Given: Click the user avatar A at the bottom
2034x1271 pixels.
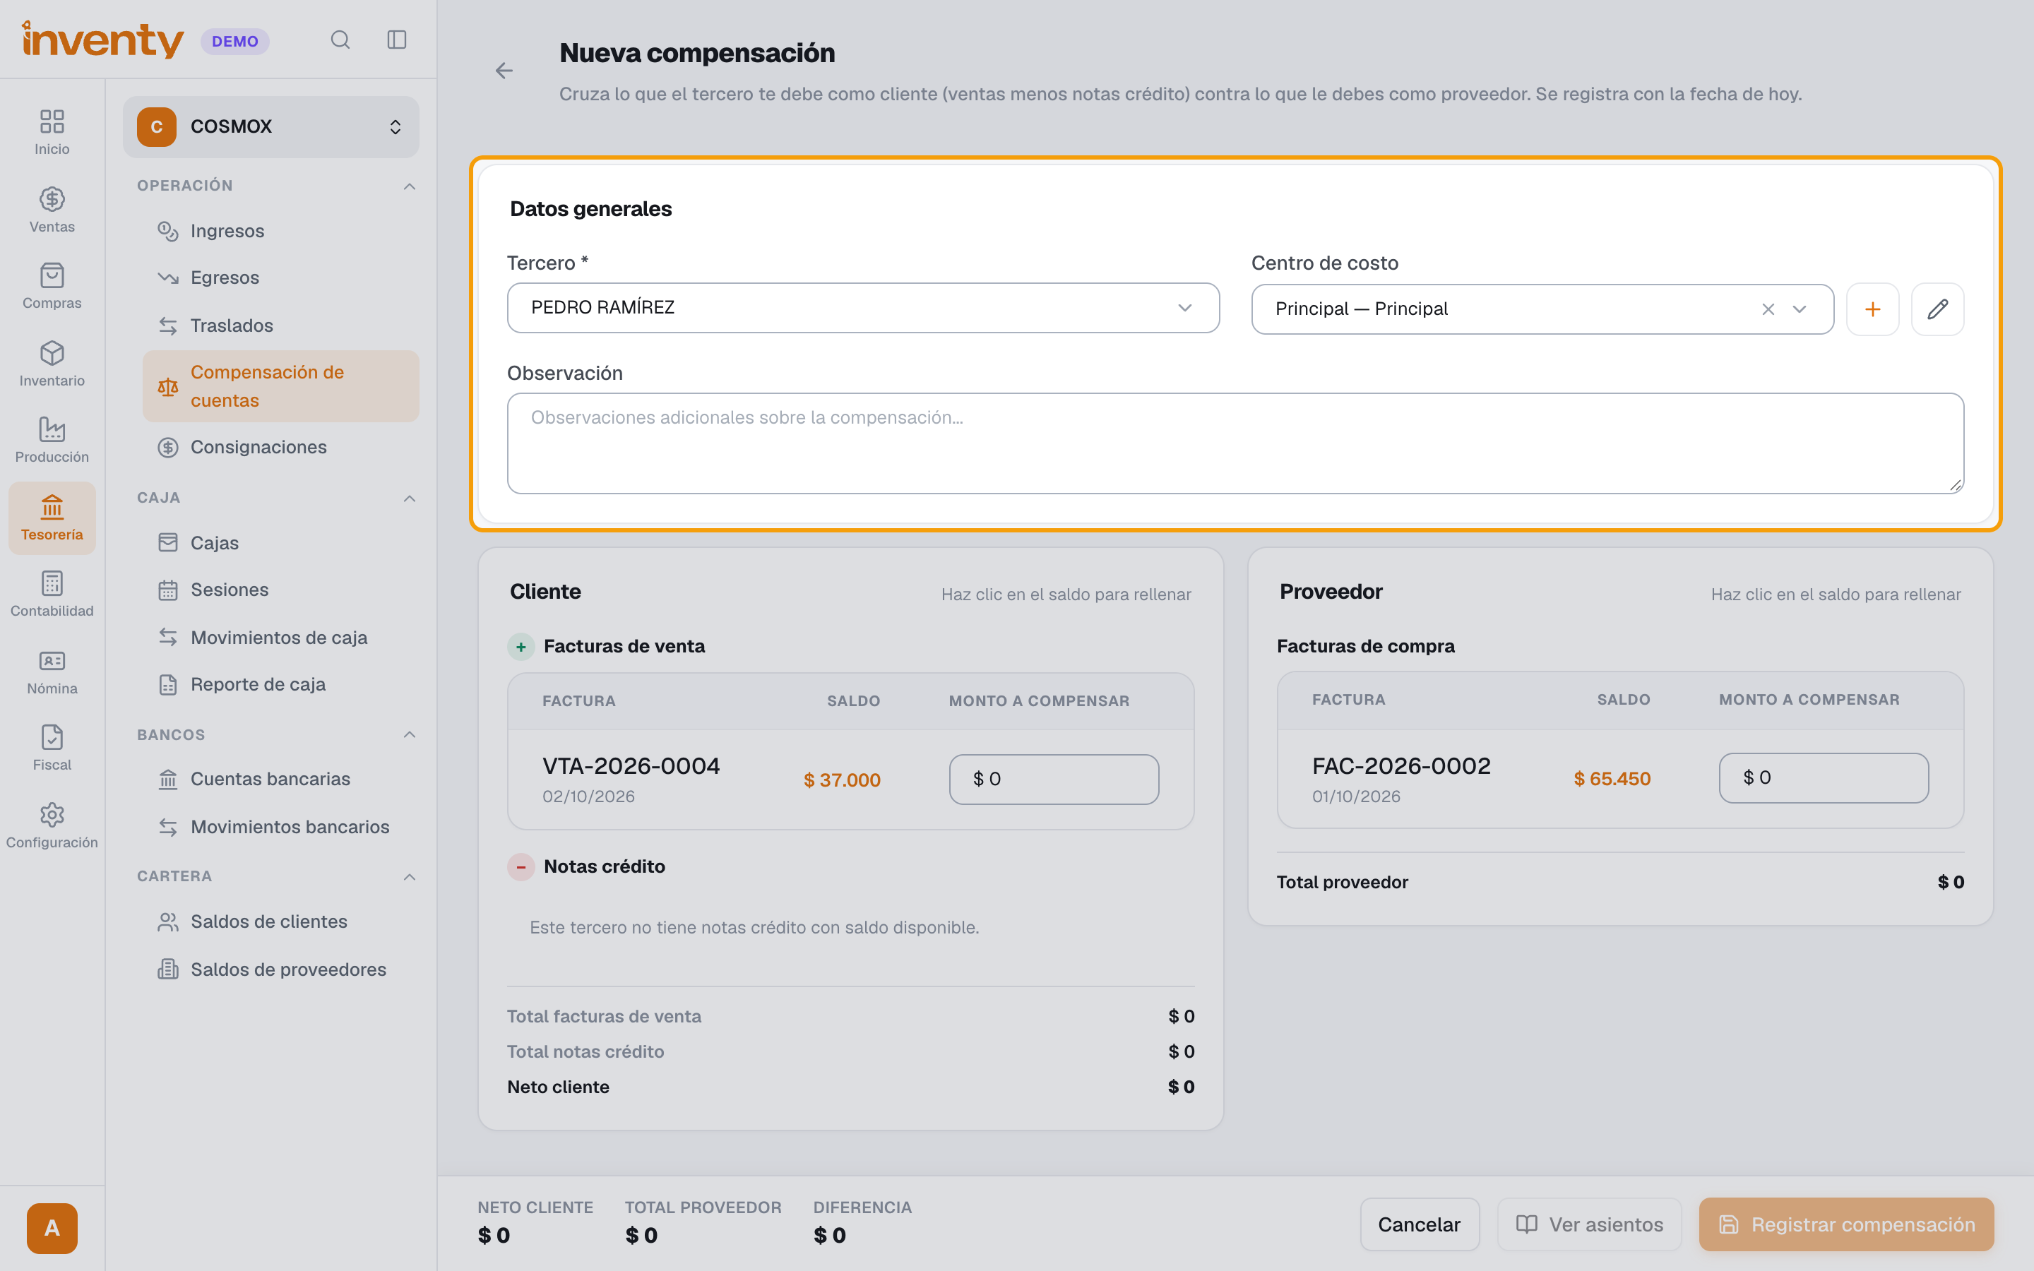Looking at the screenshot, I should 52,1228.
